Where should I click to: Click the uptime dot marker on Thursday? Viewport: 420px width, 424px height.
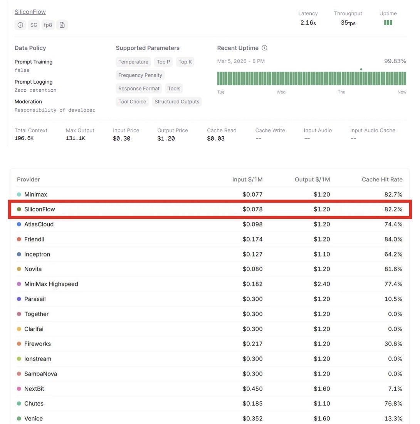coord(361,69)
